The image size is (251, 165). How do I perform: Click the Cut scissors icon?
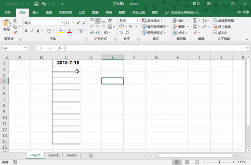coord(15,21)
